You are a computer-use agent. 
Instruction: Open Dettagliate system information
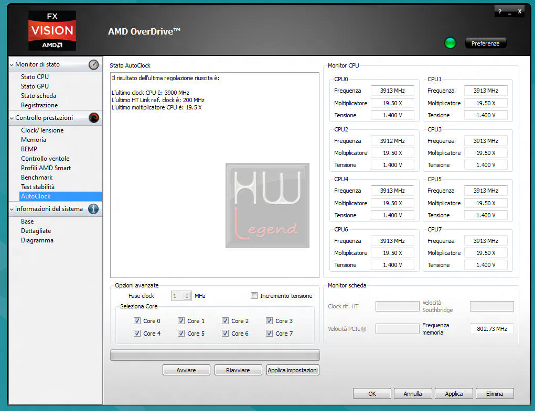pos(36,231)
